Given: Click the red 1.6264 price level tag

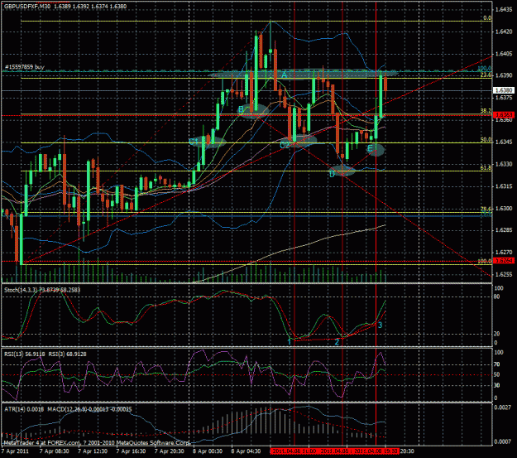Looking at the screenshot, I should 504,261.
